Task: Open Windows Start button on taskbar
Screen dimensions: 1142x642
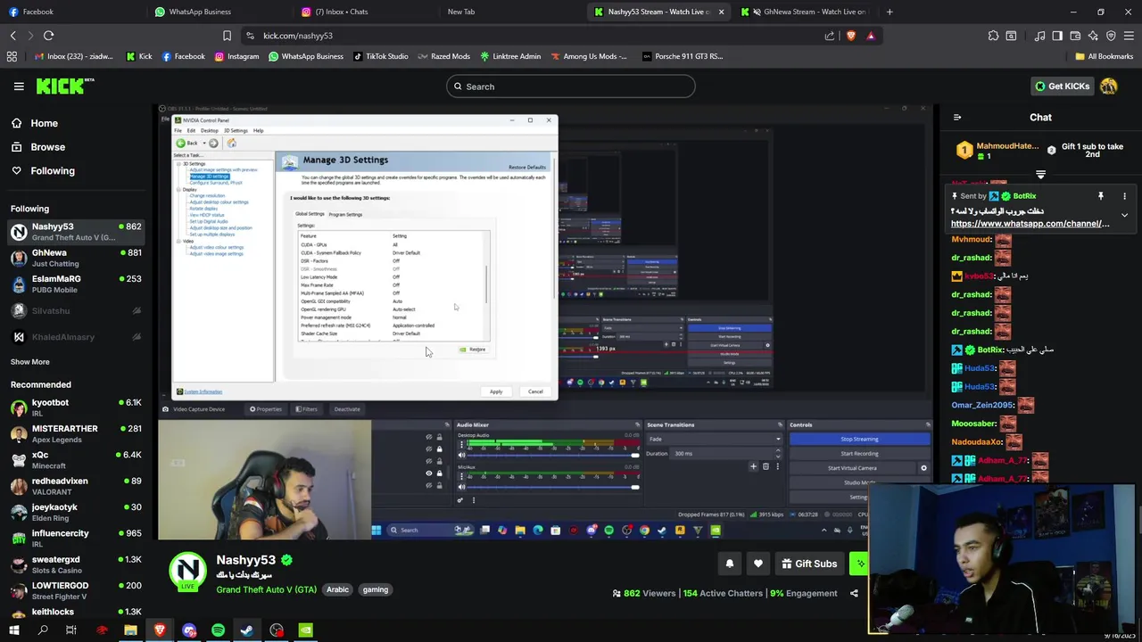Action: tap(13, 630)
